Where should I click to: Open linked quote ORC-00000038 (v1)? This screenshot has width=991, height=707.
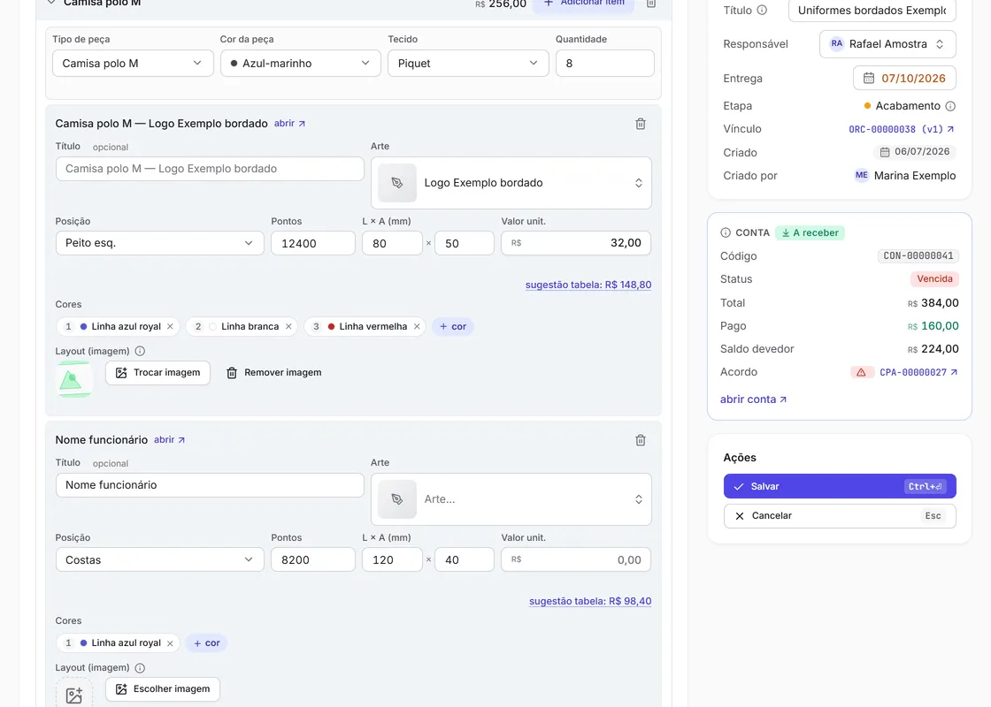click(902, 129)
